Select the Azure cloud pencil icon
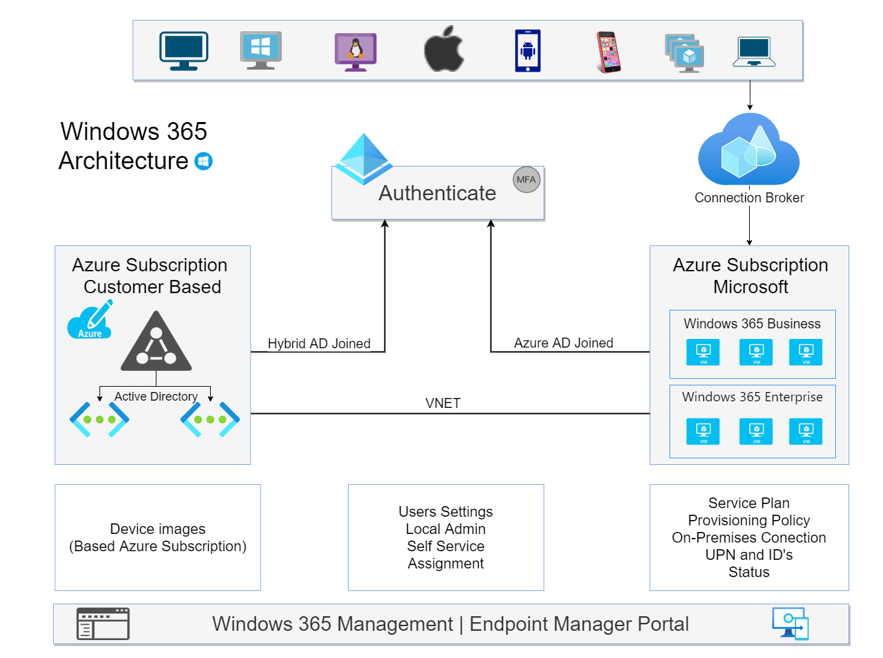The height and width of the screenshot is (658, 883). [91, 320]
